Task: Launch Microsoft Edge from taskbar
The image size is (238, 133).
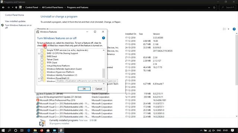Action: [x=29, y=130]
